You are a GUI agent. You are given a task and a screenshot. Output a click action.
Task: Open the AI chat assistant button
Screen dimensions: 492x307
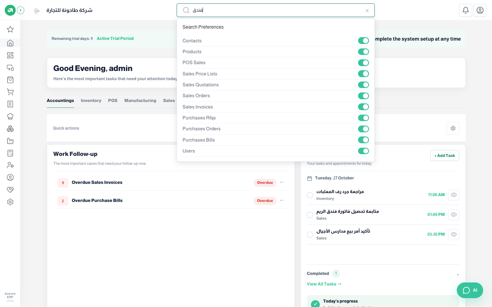[x=470, y=290]
